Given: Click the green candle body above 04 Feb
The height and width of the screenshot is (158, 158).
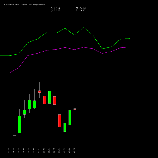Looking at the screenshot, I should (x=24, y=112).
